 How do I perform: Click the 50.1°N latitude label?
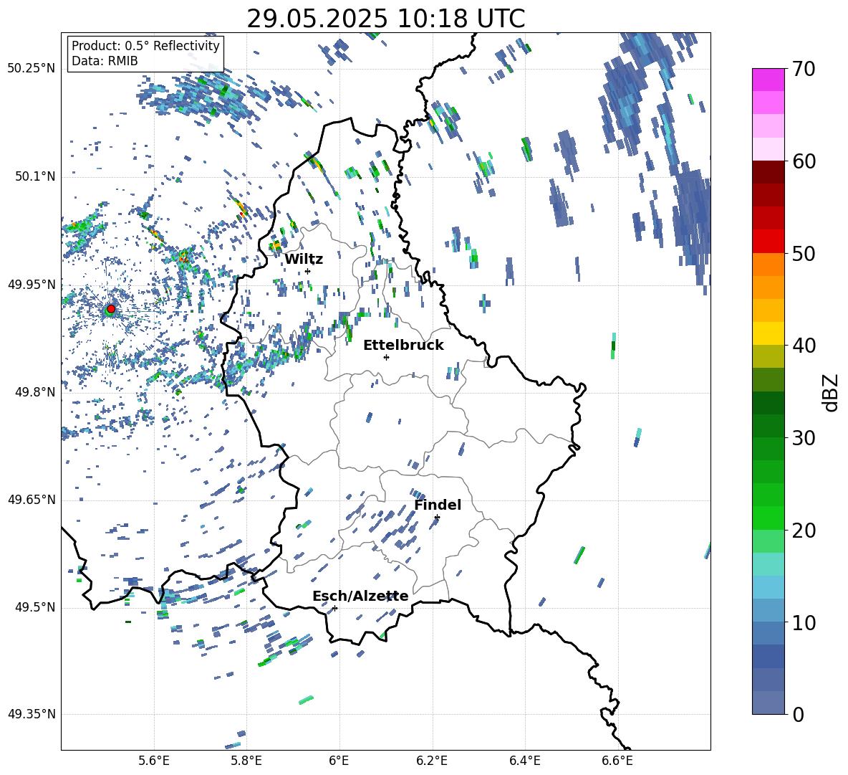tap(34, 176)
